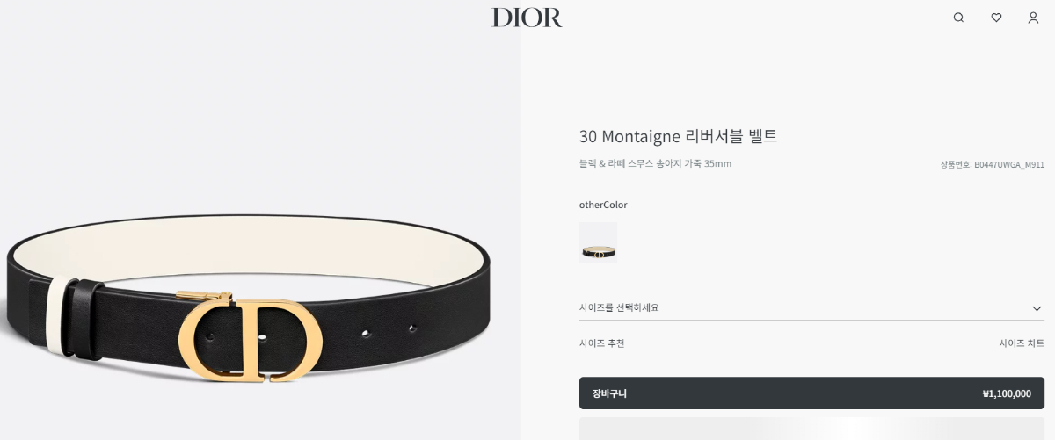The image size is (1055, 440).
Task: Click the 30 Montaigne 리버서블 벨트 title
Action: [x=678, y=136]
